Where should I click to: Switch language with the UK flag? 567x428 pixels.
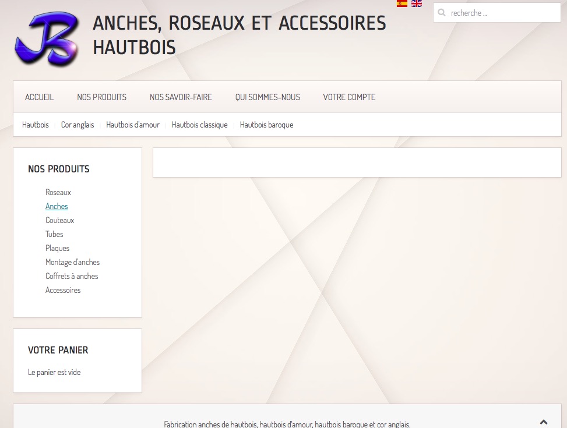[417, 3]
